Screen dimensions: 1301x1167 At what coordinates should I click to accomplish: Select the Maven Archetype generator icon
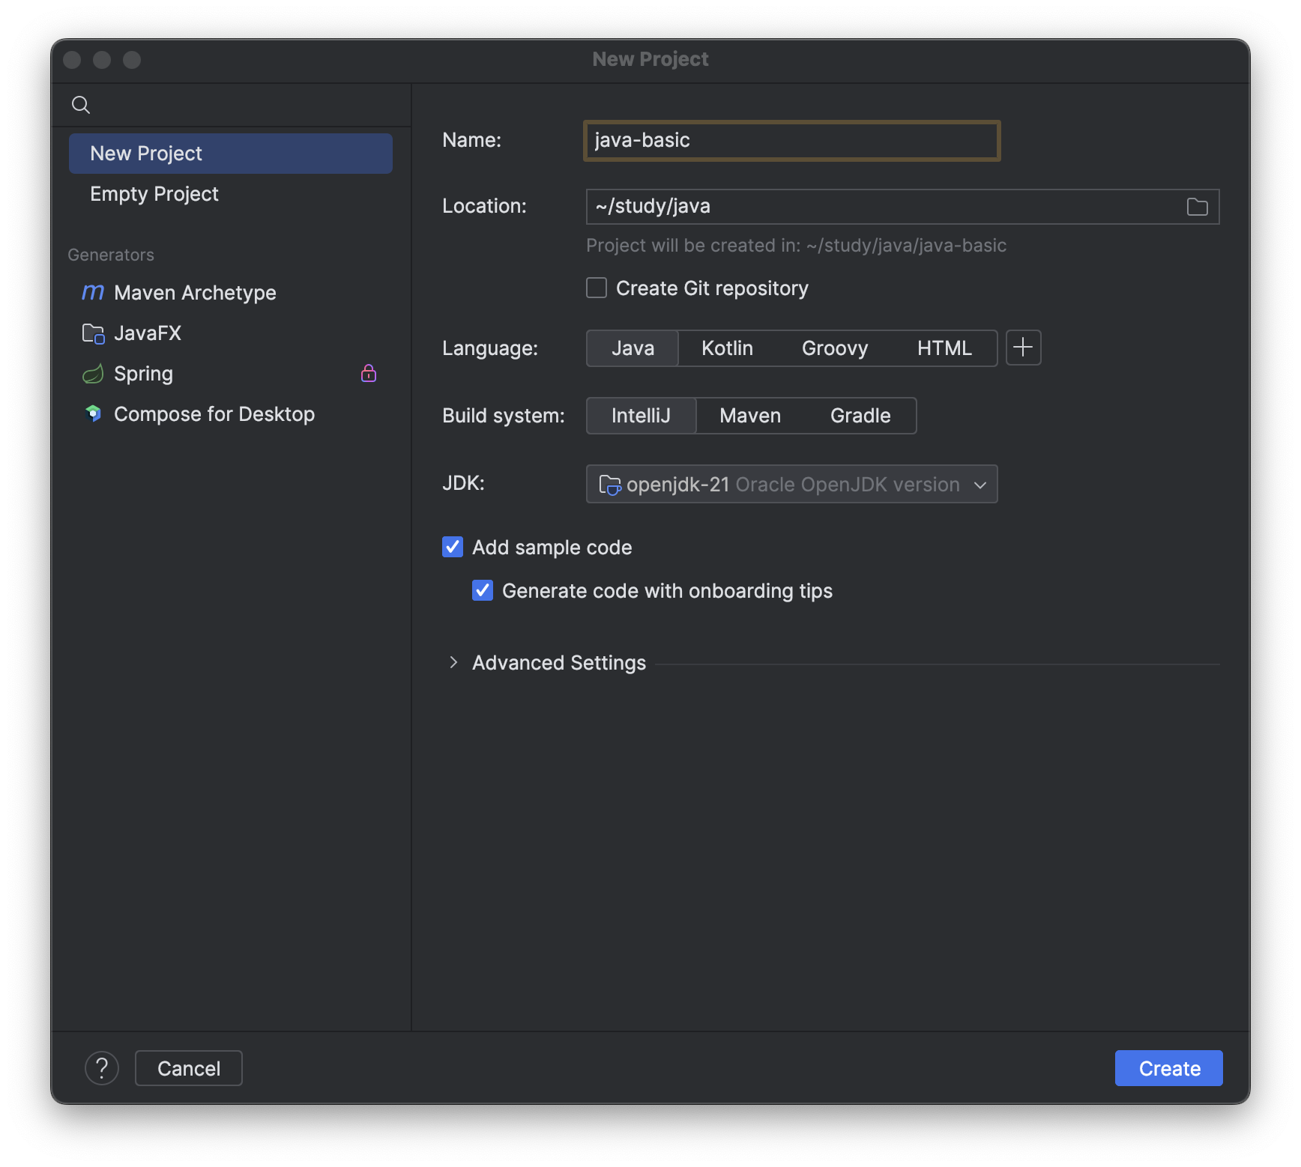point(93,292)
